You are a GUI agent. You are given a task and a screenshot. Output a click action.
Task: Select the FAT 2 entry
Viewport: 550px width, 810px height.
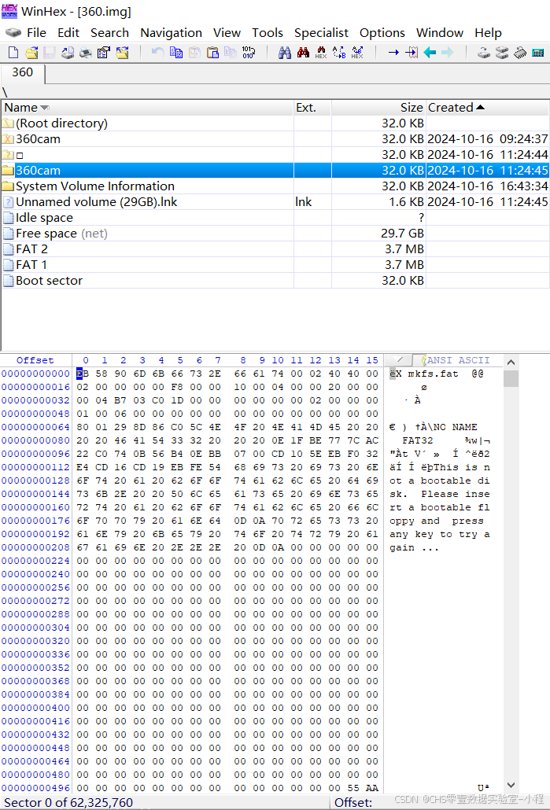(x=275, y=249)
